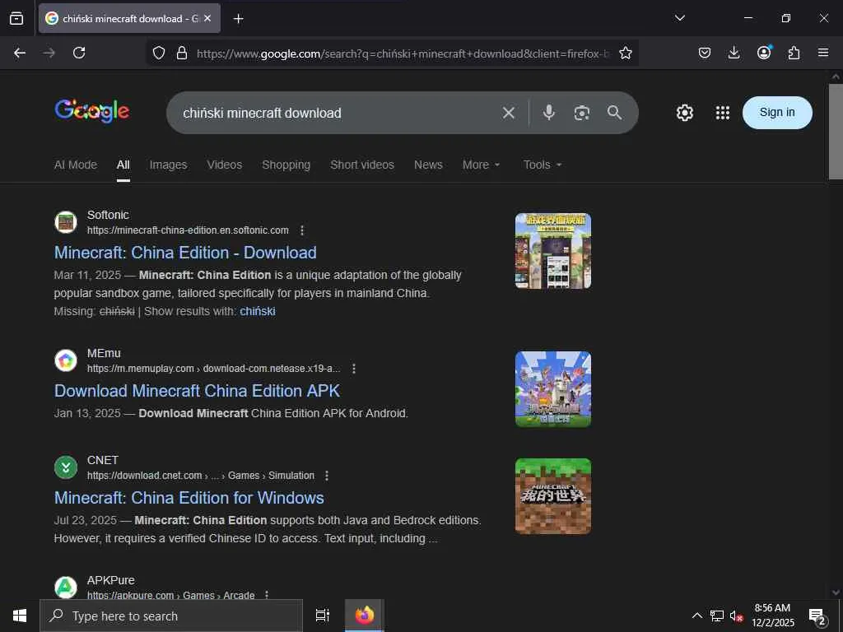
Task: Click Firefox icon in taskbar
Action: click(365, 616)
